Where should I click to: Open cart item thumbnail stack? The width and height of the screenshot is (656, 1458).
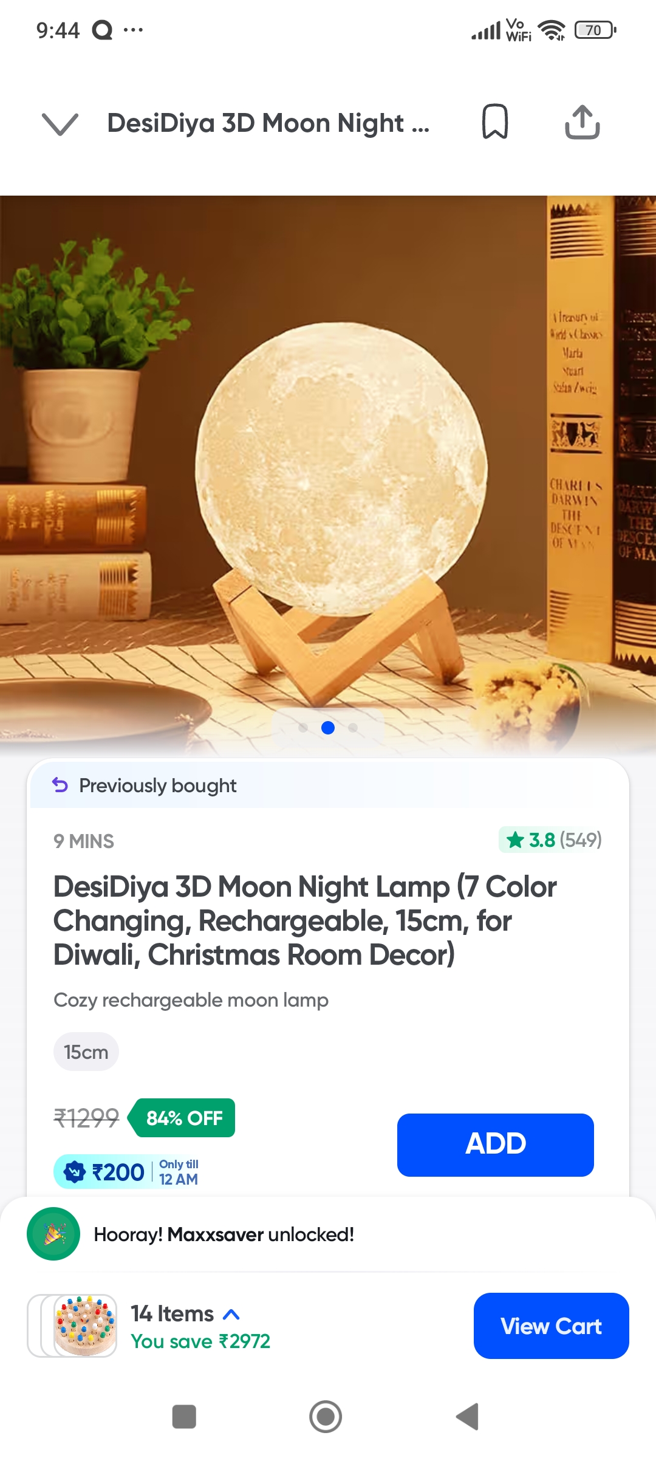point(72,1326)
